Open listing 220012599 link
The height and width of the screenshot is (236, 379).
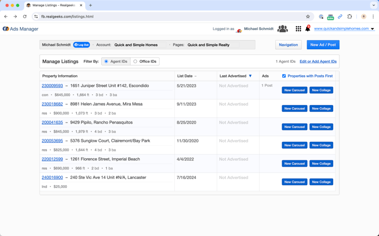pyautogui.click(x=52, y=159)
